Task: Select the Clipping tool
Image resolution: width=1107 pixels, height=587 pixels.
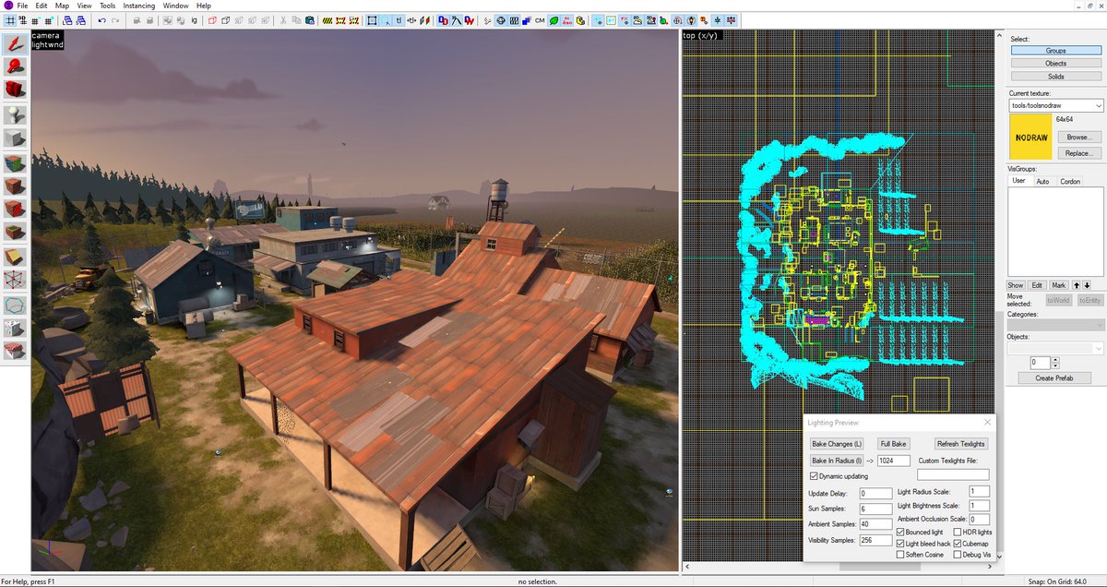Action: (15, 256)
